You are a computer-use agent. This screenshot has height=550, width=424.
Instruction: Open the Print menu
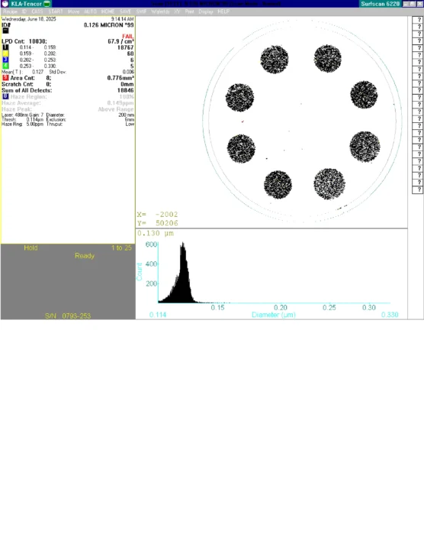[189, 11]
